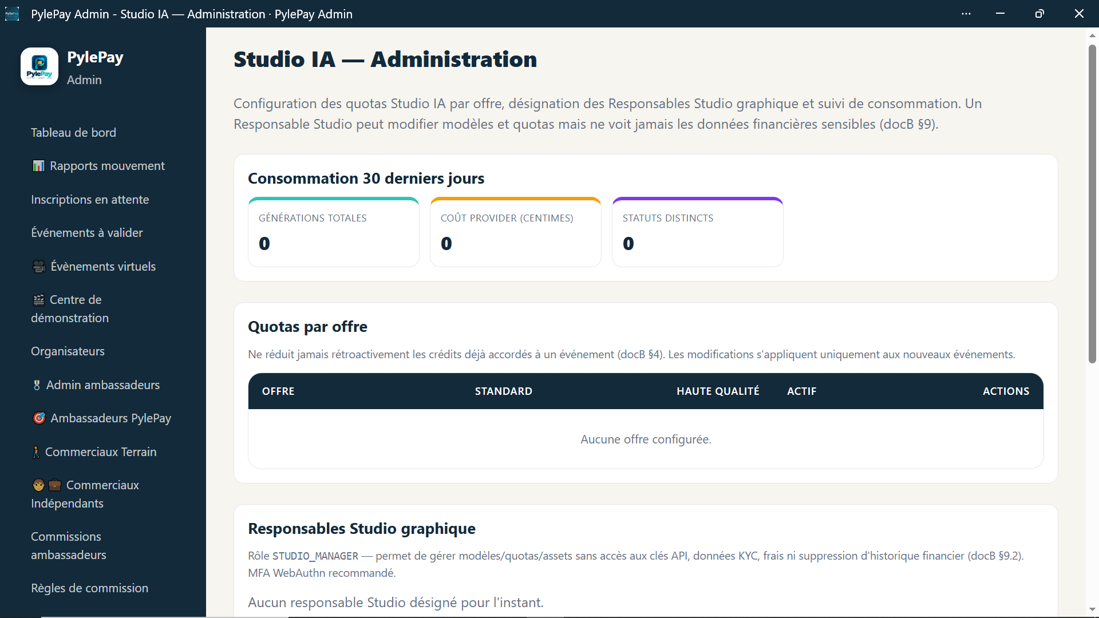
Task: Click the camera icon beside Évènements virtuels
Action: pyautogui.click(x=39, y=267)
